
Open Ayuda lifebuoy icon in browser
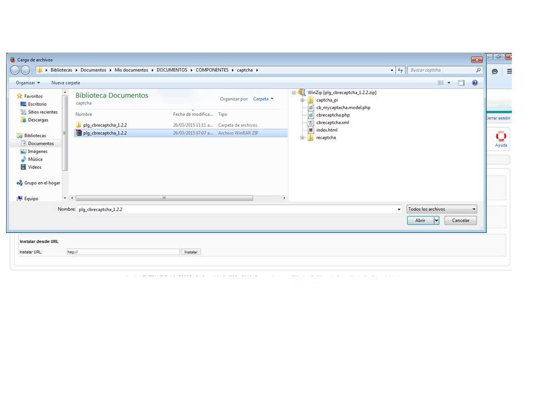(501, 136)
